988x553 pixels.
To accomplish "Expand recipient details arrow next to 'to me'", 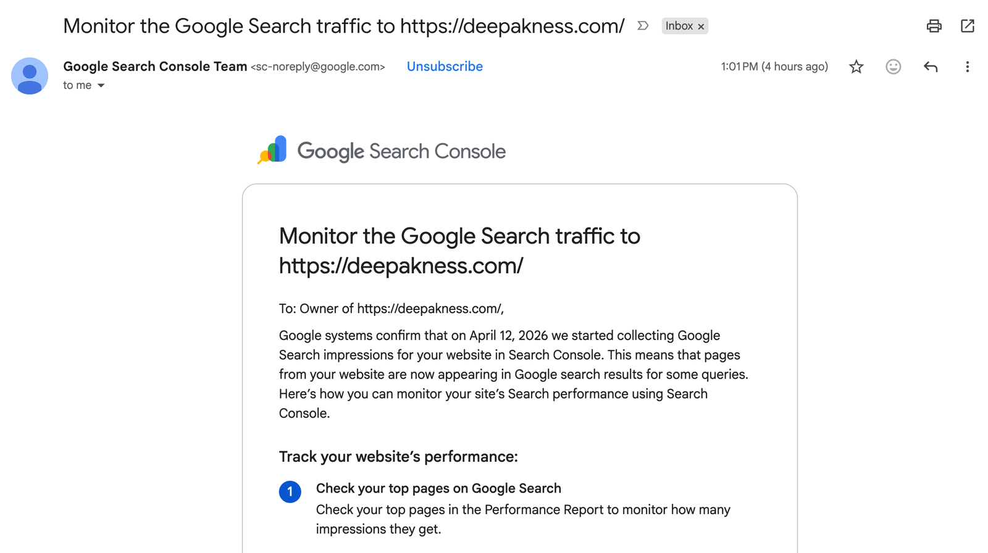I will click(101, 86).
